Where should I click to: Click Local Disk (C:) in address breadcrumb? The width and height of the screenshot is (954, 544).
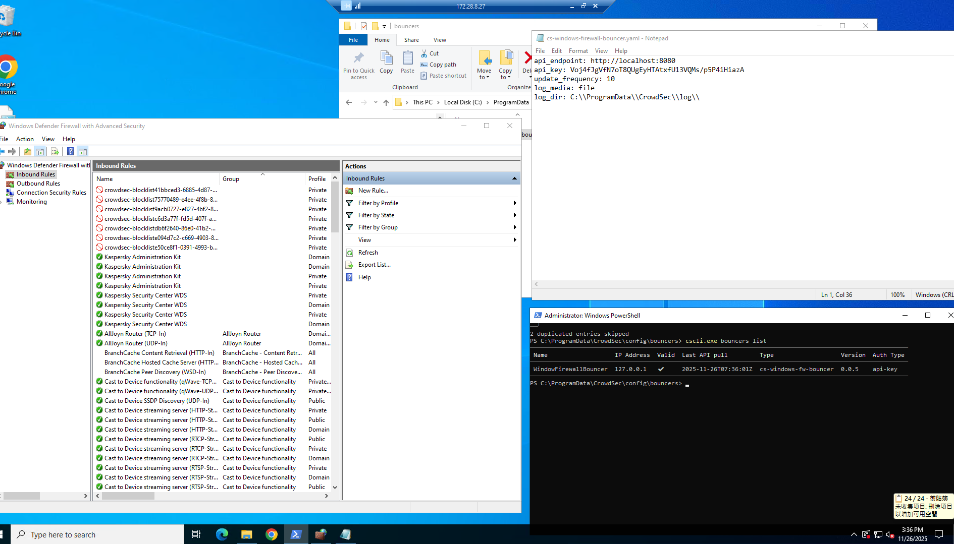[x=463, y=102]
